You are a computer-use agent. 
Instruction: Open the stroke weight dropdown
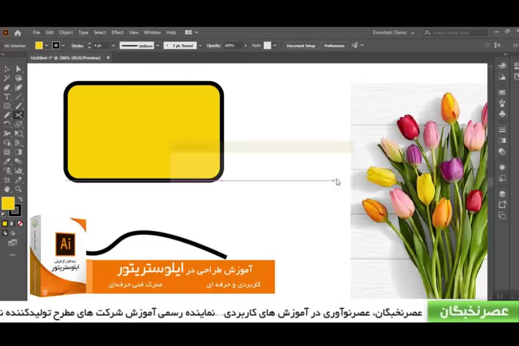(x=113, y=46)
